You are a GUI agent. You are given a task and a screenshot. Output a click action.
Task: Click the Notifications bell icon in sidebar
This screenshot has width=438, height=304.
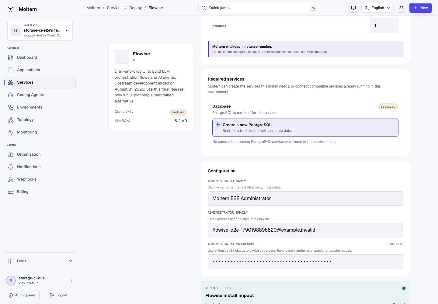tap(11, 167)
